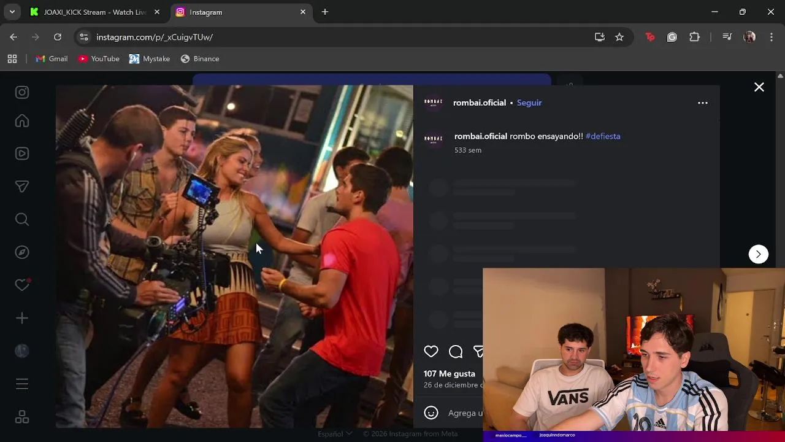
Task: Open Español language selector in footer
Action: pyautogui.click(x=335, y=433)
